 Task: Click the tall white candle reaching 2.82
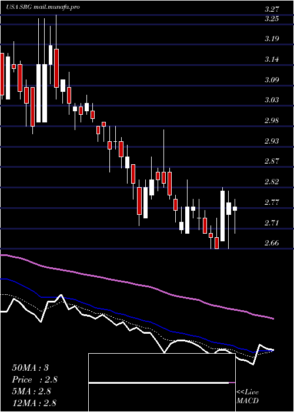223,216
